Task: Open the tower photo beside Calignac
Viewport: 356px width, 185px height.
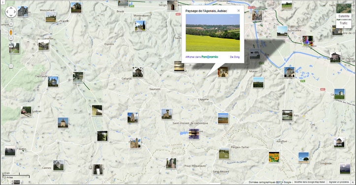Action: [138, 72]
